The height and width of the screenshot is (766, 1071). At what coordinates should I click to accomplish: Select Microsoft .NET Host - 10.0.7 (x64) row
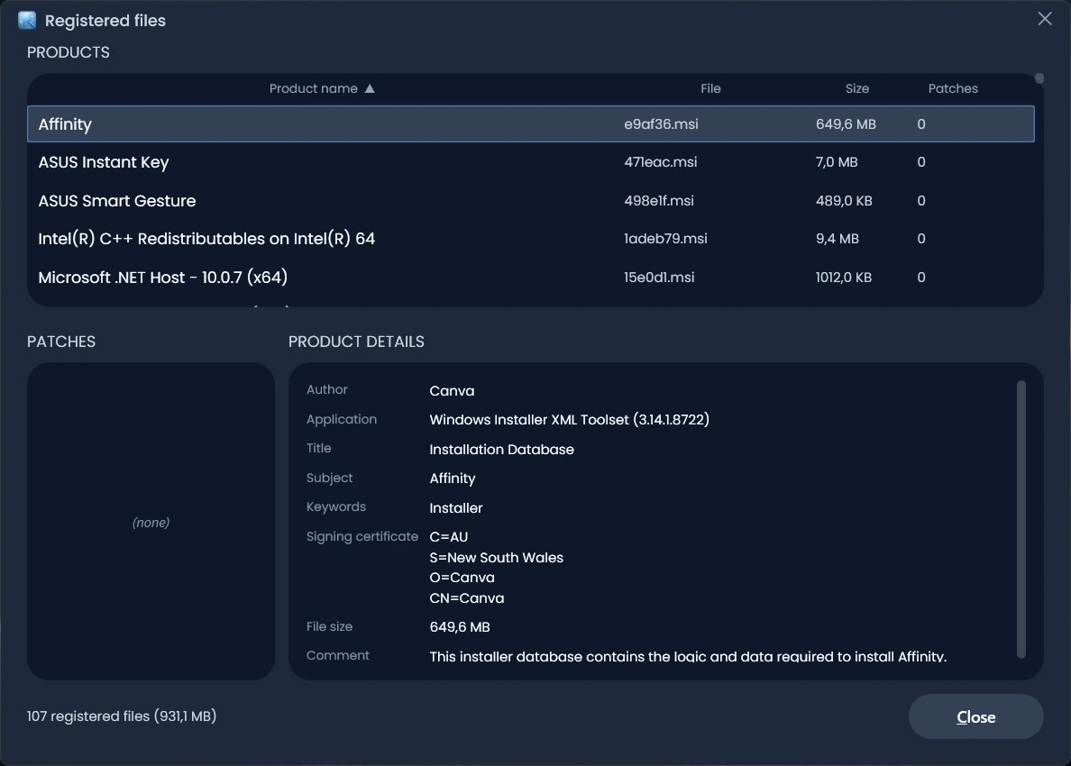pos(531,278)
